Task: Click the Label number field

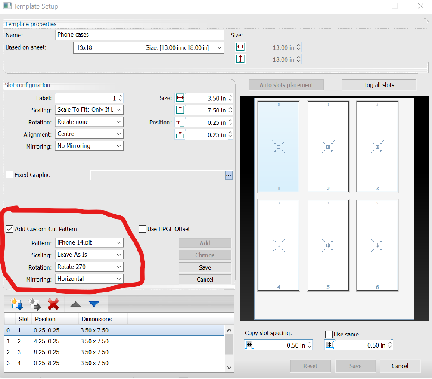Action: point(87,98)
